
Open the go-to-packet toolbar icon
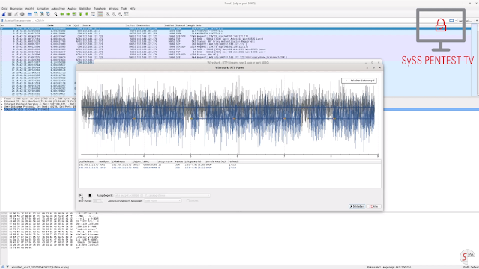[74, 14]
